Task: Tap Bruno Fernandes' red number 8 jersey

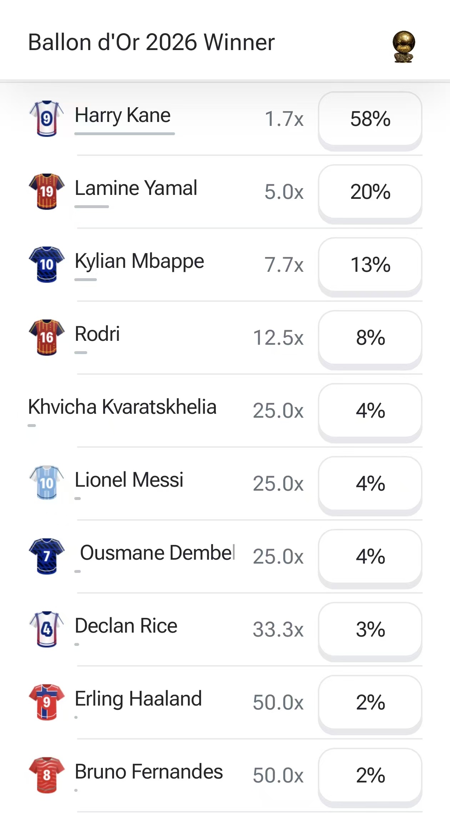Action: click(46, 775)
